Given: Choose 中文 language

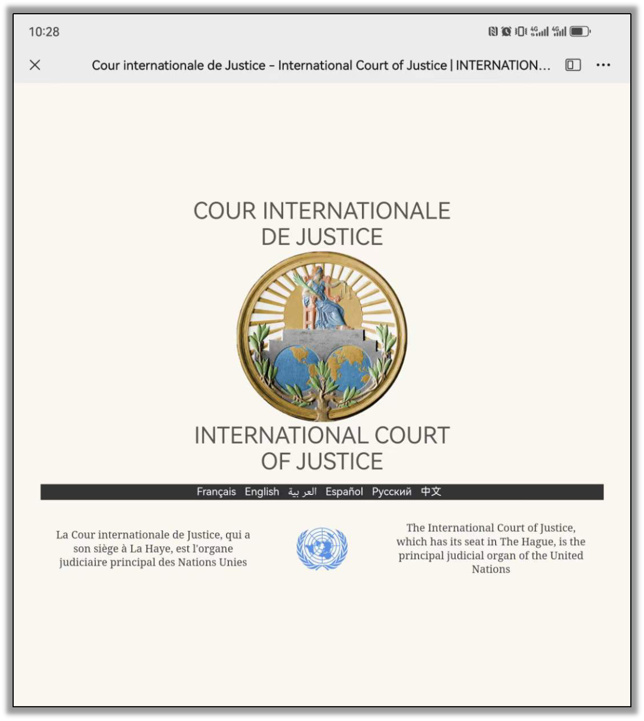Looking at the screenshot, I should 431,492.
